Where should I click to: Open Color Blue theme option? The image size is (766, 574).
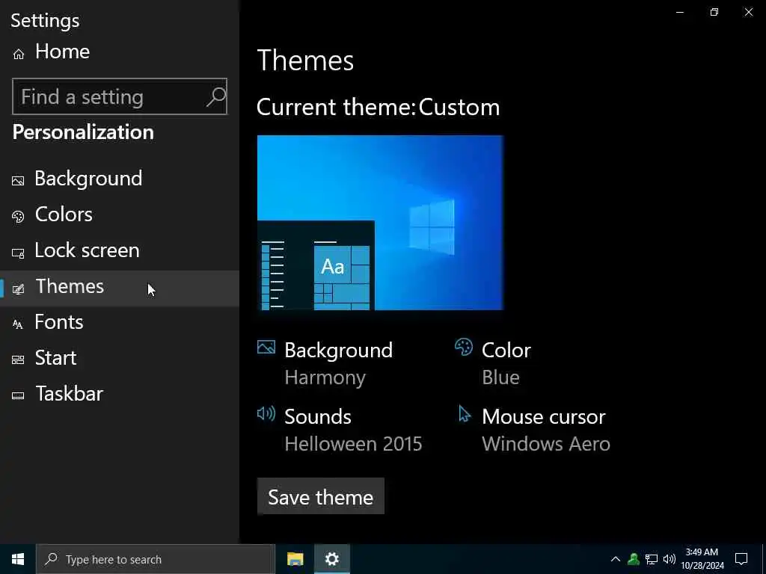[x=493, y=363]
